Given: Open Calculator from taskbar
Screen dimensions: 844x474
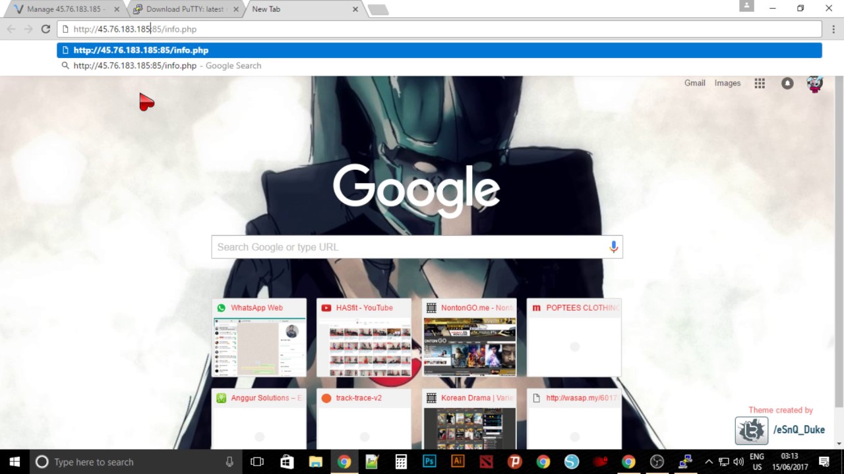Looking at the screenshot, I should [x=401, y=461].
